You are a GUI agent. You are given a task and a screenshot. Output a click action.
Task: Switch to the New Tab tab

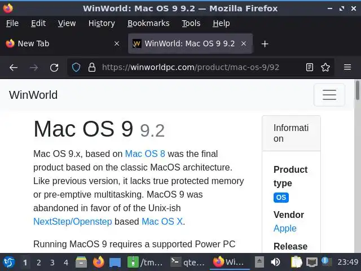tap(63, 43)
